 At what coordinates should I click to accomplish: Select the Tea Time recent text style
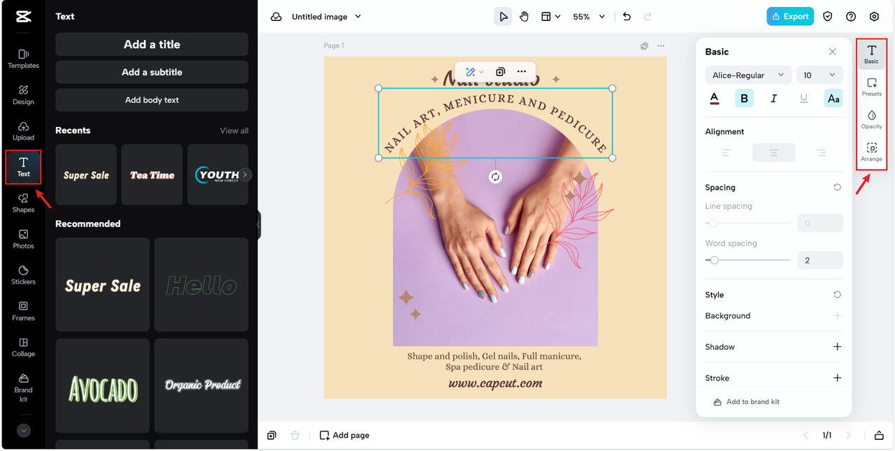pos(152,175)
